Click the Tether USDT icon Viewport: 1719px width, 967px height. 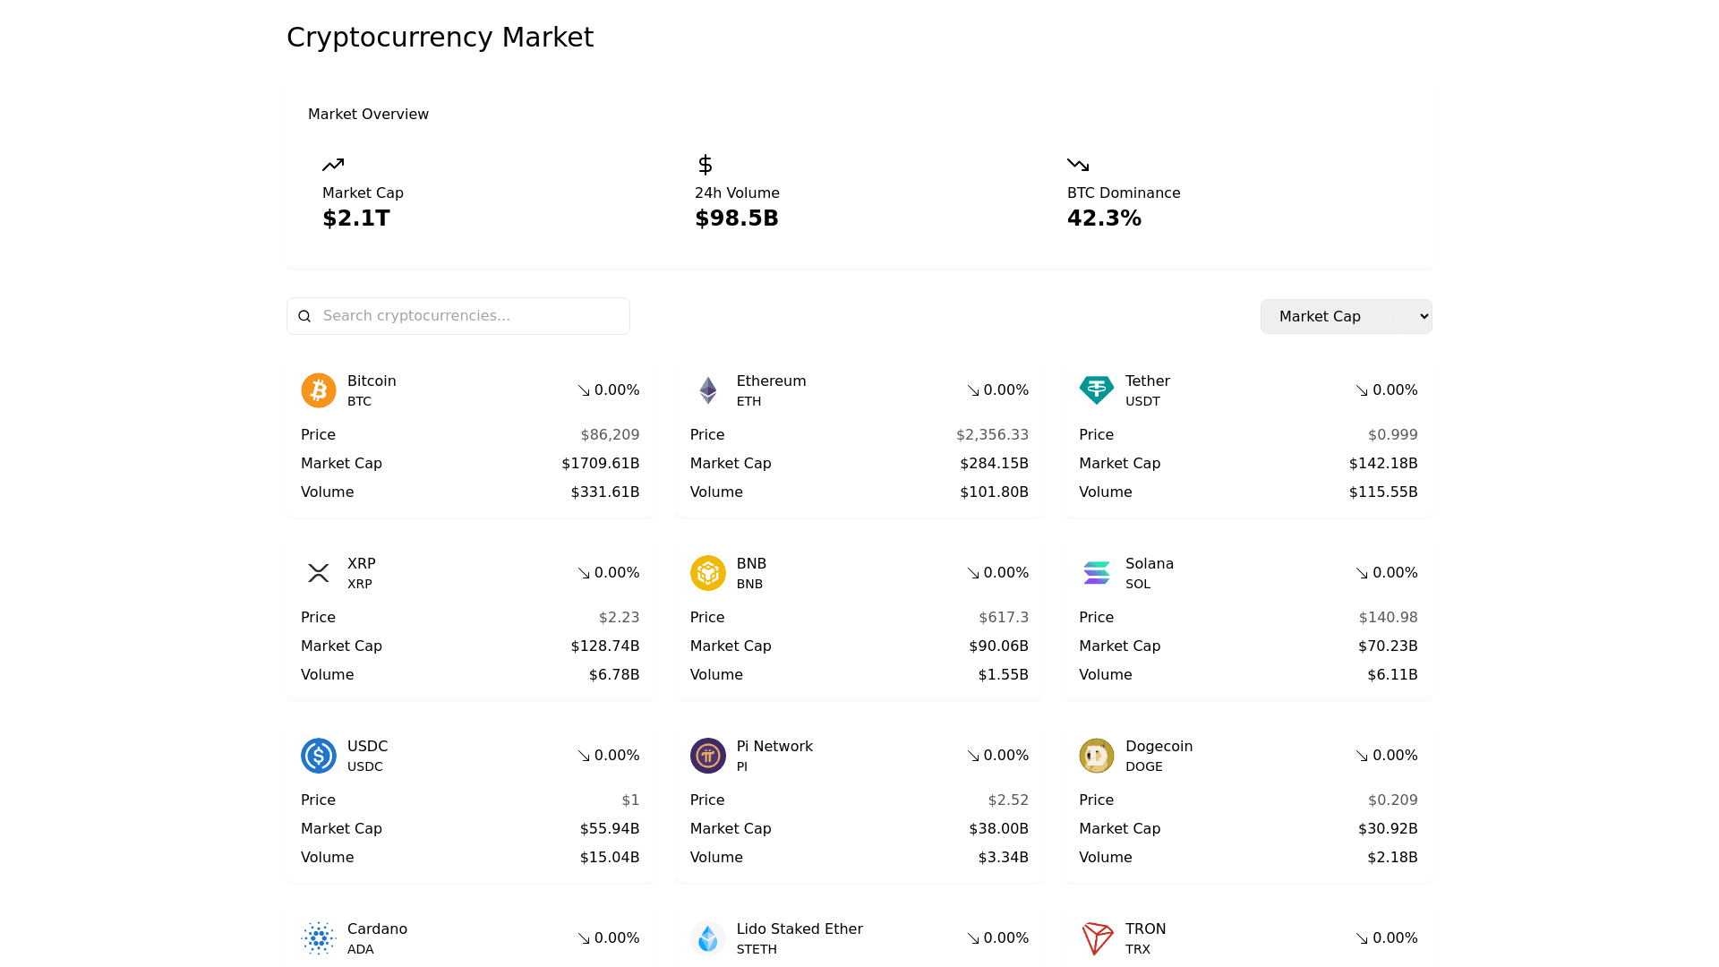pos(1096,390)
